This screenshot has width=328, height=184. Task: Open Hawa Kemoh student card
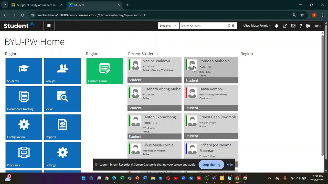pyautogui.click(x=211, y=98)
